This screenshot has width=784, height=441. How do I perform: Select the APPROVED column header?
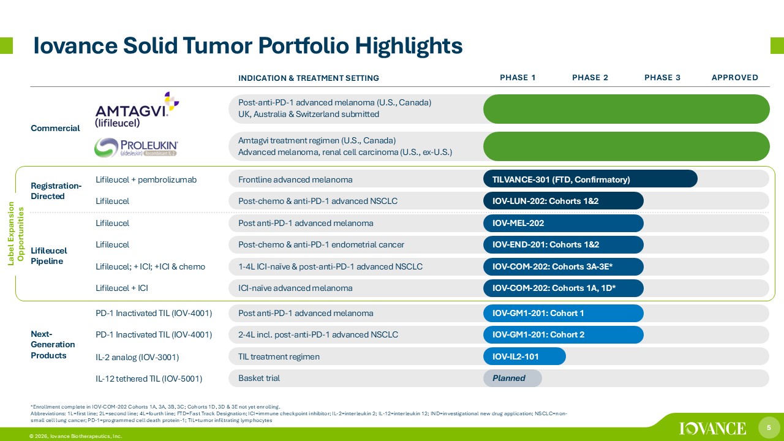pyautogui.click(x=734, y=78)
